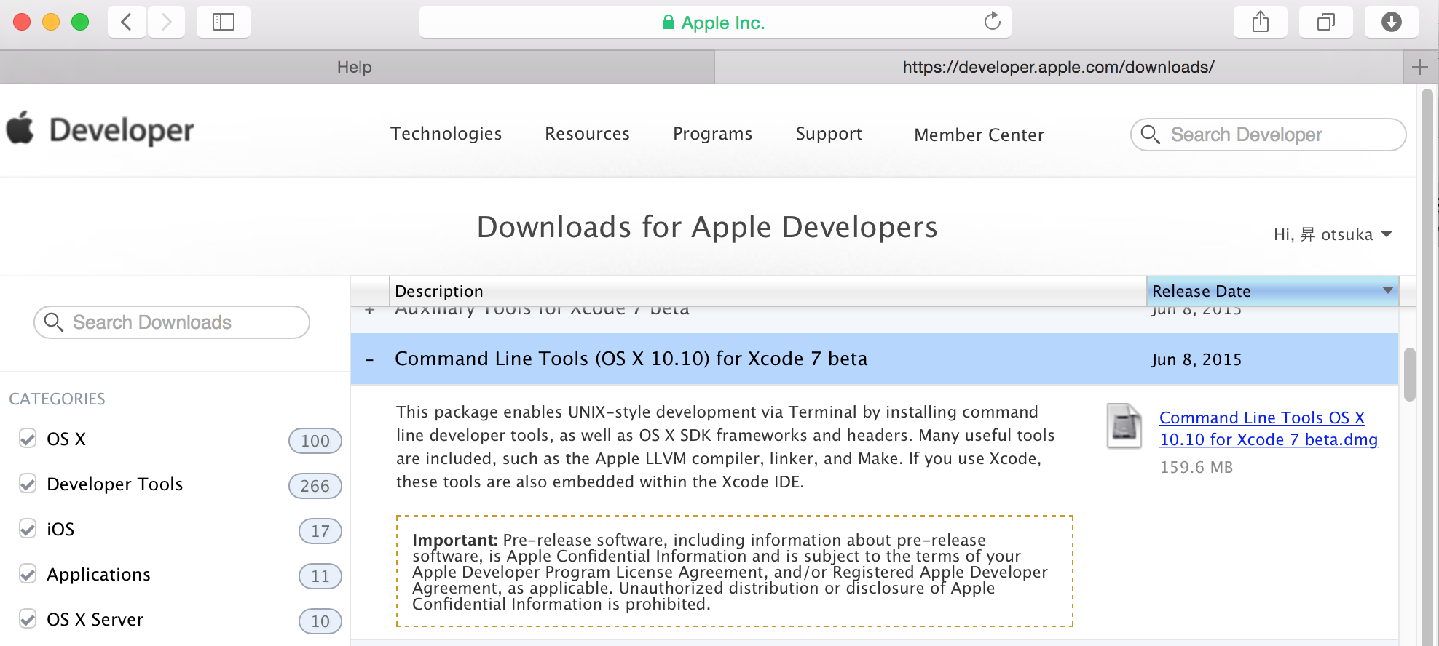Uncheck the OS X Server category checkbox

(x=28, y=619)
